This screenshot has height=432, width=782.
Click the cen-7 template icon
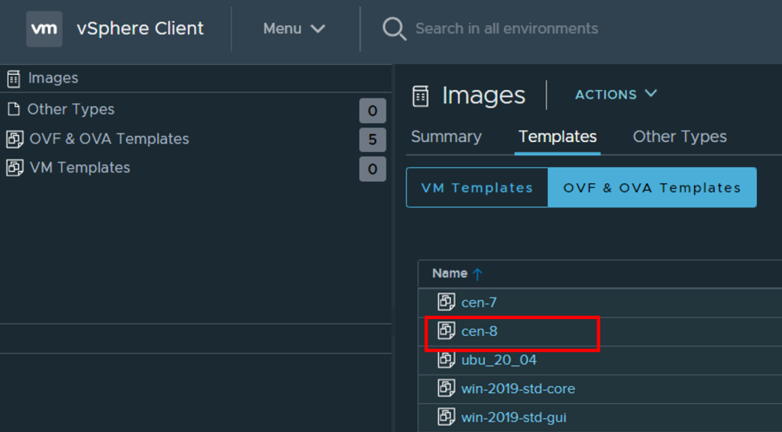point(446,302)
